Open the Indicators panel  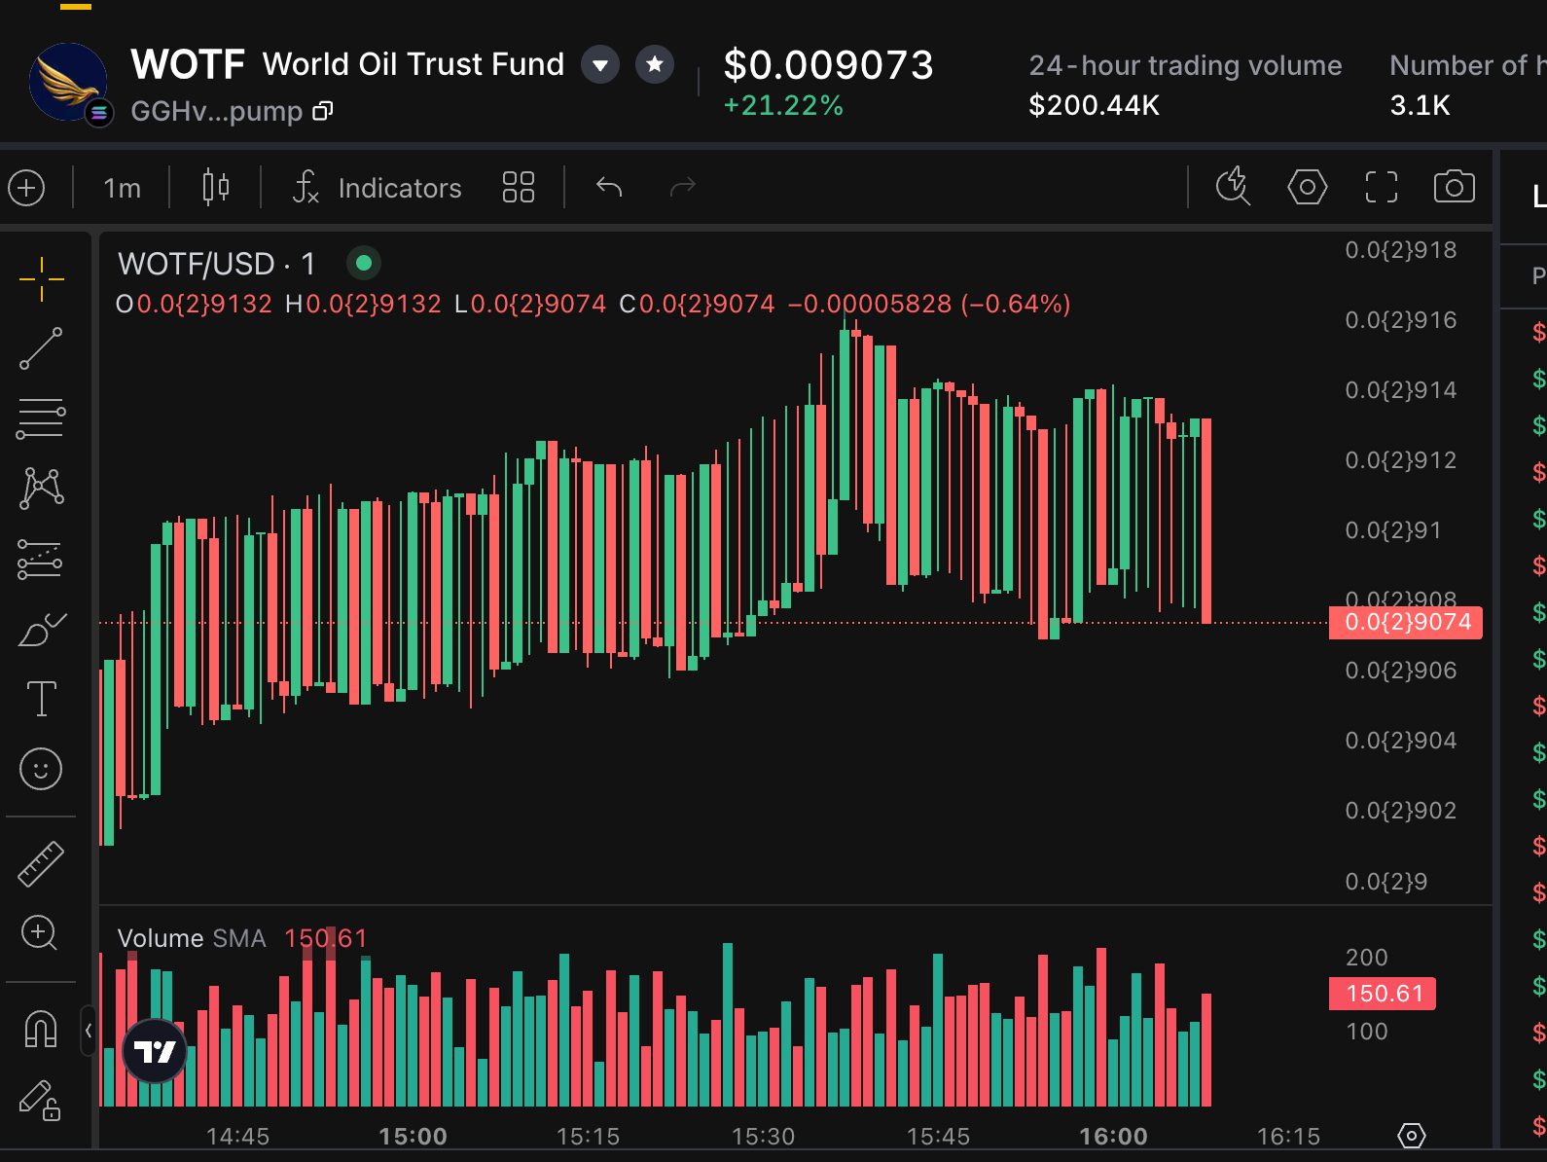(x=378, y=188)
